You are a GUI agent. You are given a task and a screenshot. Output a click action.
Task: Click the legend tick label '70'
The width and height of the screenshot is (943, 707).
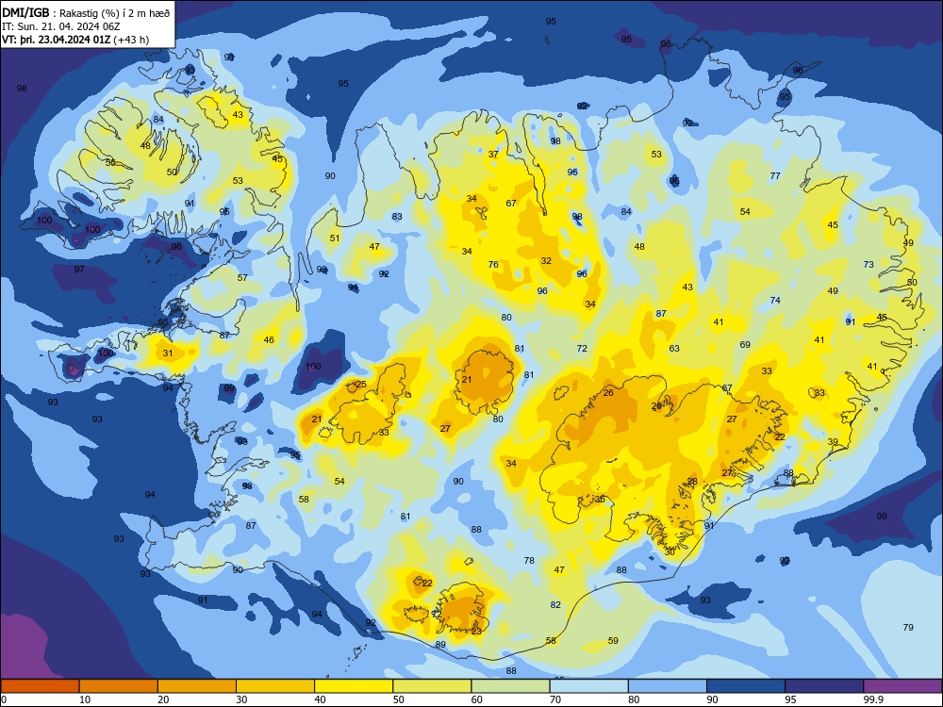(x=555, y=699)
